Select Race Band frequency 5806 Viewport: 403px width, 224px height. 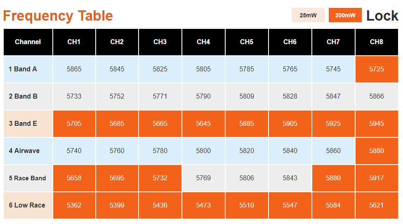coord(247,178)
